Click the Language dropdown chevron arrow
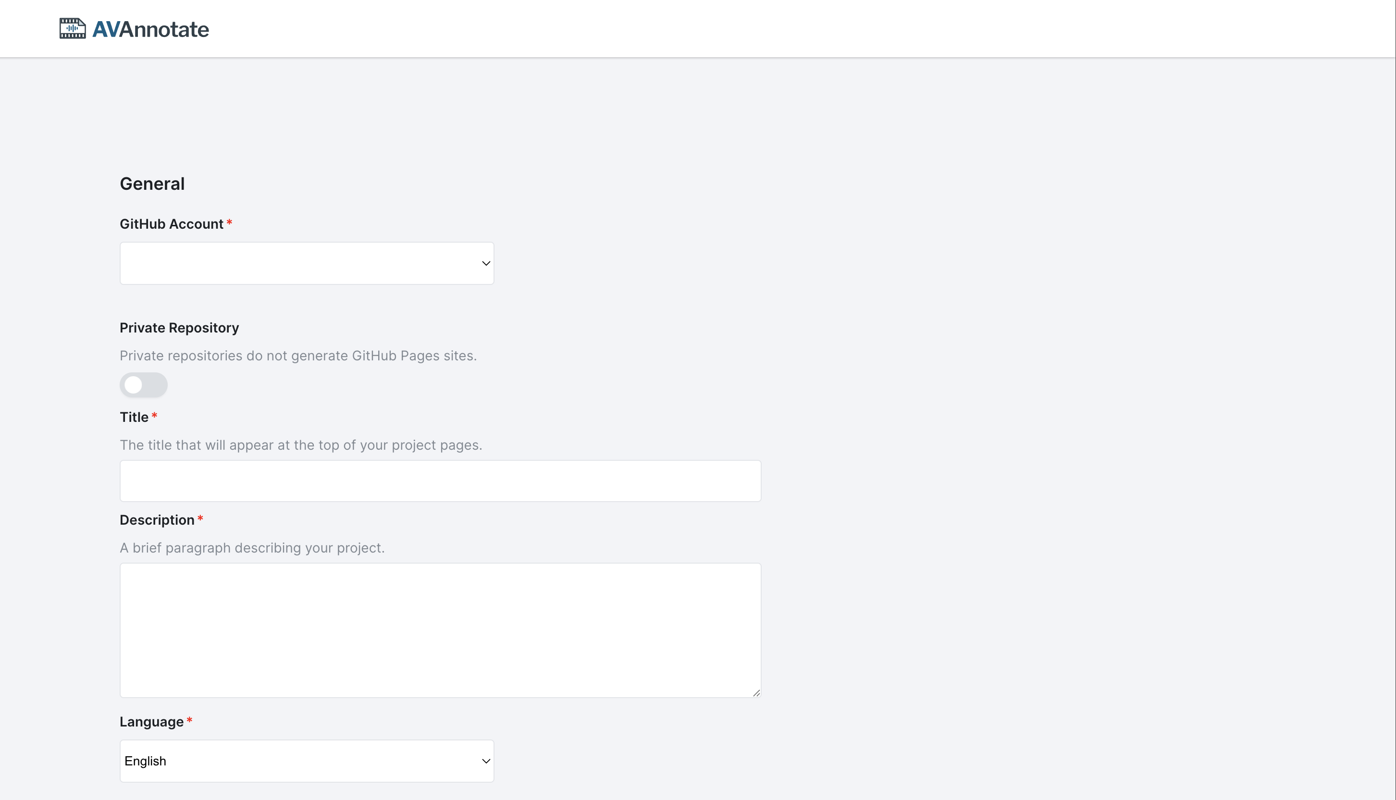This screenshot has height=800, width=1396. [x=486, y=761]
